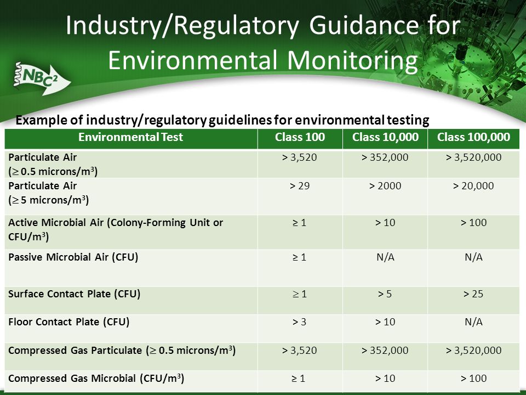The width and height of the screenshot is (526, 395).
Task: Click '≥ 1' in Compressed Gas Microbial row
Action: tap(299, 378)
